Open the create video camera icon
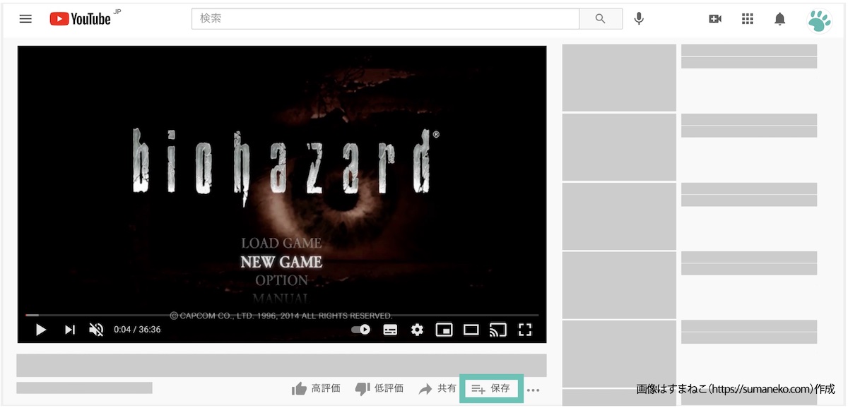This screenshot has height=408, width=848. (715, 19)
